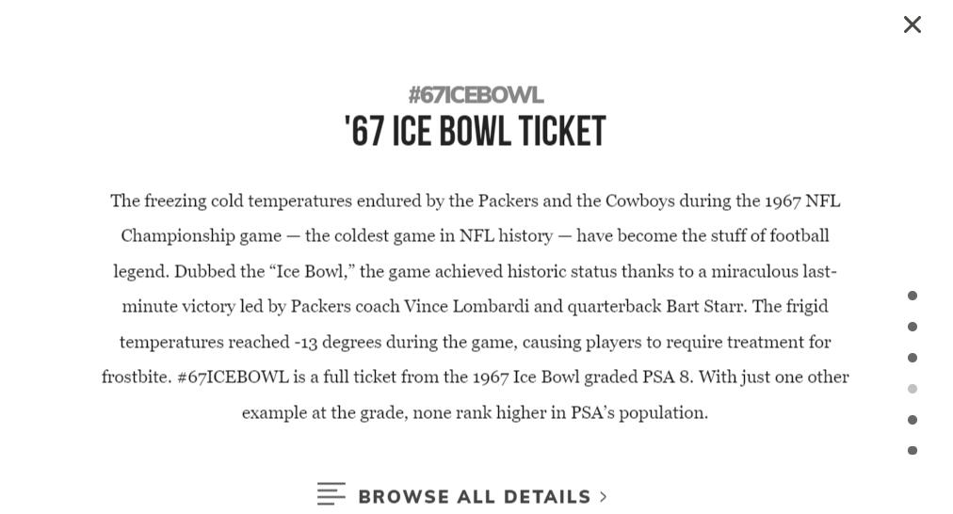Click the chevron arrow after Browse All Details

tap(604, 496)
